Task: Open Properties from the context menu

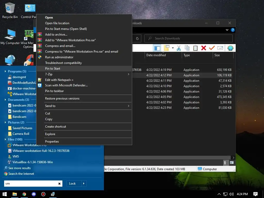Action: (84, 142)
